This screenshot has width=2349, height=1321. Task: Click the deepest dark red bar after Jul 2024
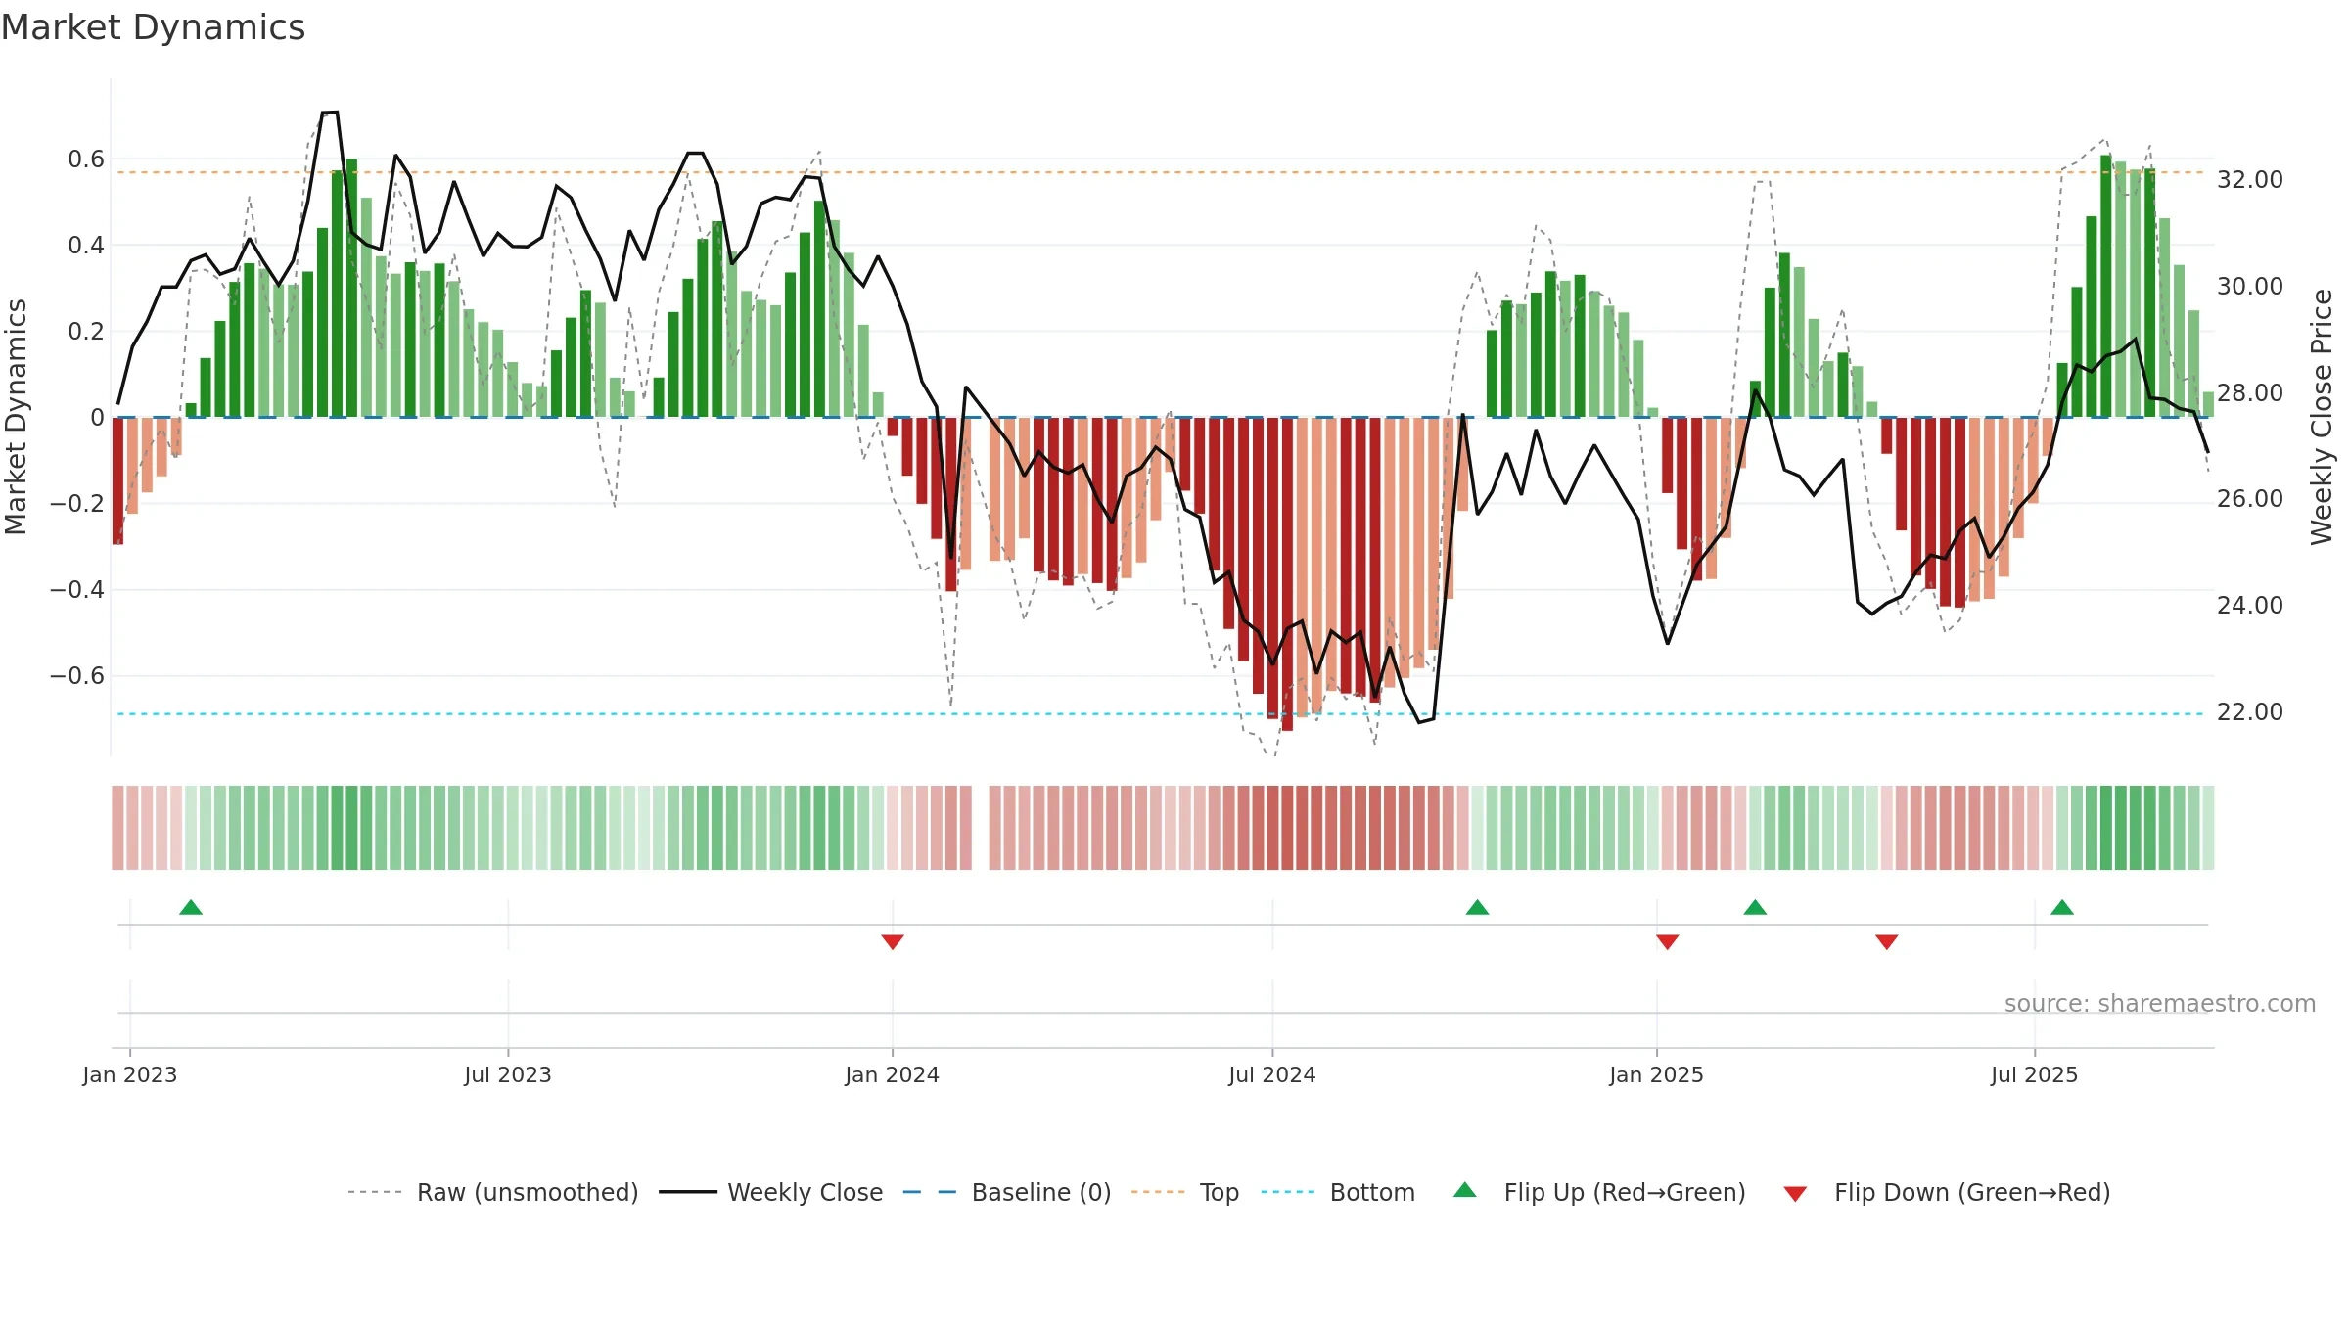[x=1287, y=573]
